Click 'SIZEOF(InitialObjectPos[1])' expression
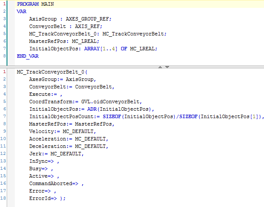This screenshot has width=264, height=207. pyautogui.click(x=220, y=116)
